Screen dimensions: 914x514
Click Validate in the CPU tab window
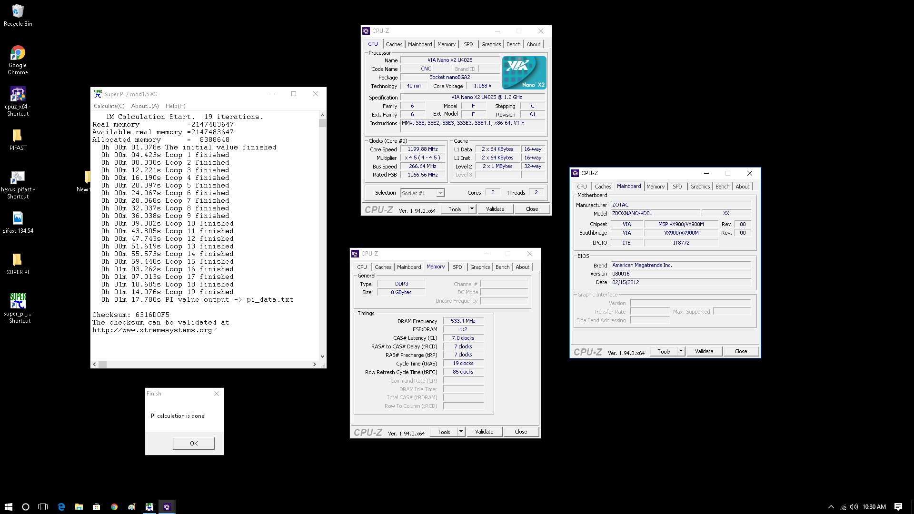495,209
